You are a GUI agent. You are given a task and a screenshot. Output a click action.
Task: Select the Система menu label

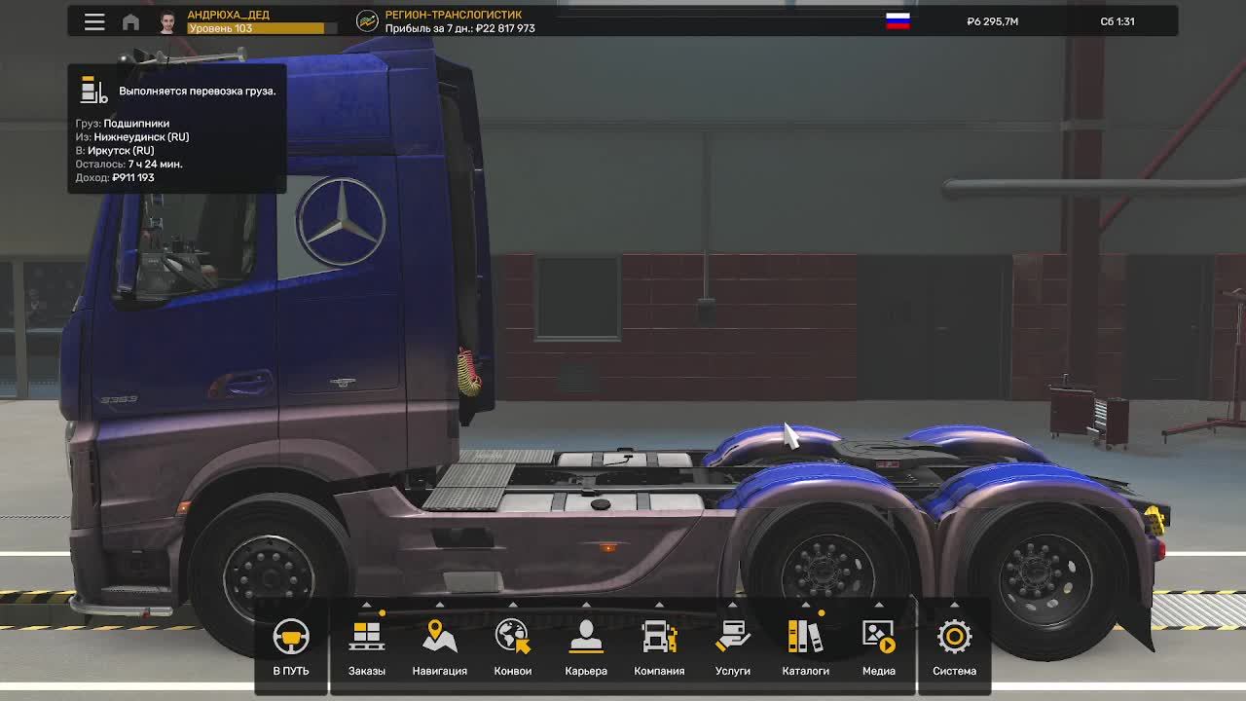click(x=954, y=671)
